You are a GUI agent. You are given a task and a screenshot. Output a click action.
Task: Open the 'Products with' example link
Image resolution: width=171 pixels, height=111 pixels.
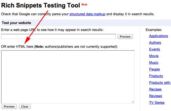(160, 82)
